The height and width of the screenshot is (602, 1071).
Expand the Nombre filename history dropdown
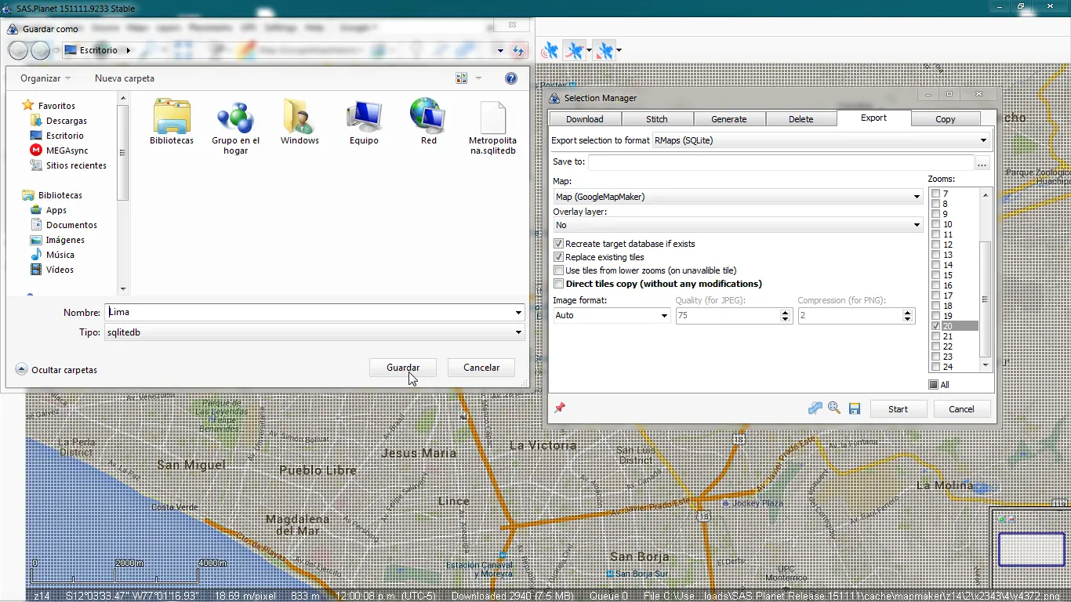518,312
